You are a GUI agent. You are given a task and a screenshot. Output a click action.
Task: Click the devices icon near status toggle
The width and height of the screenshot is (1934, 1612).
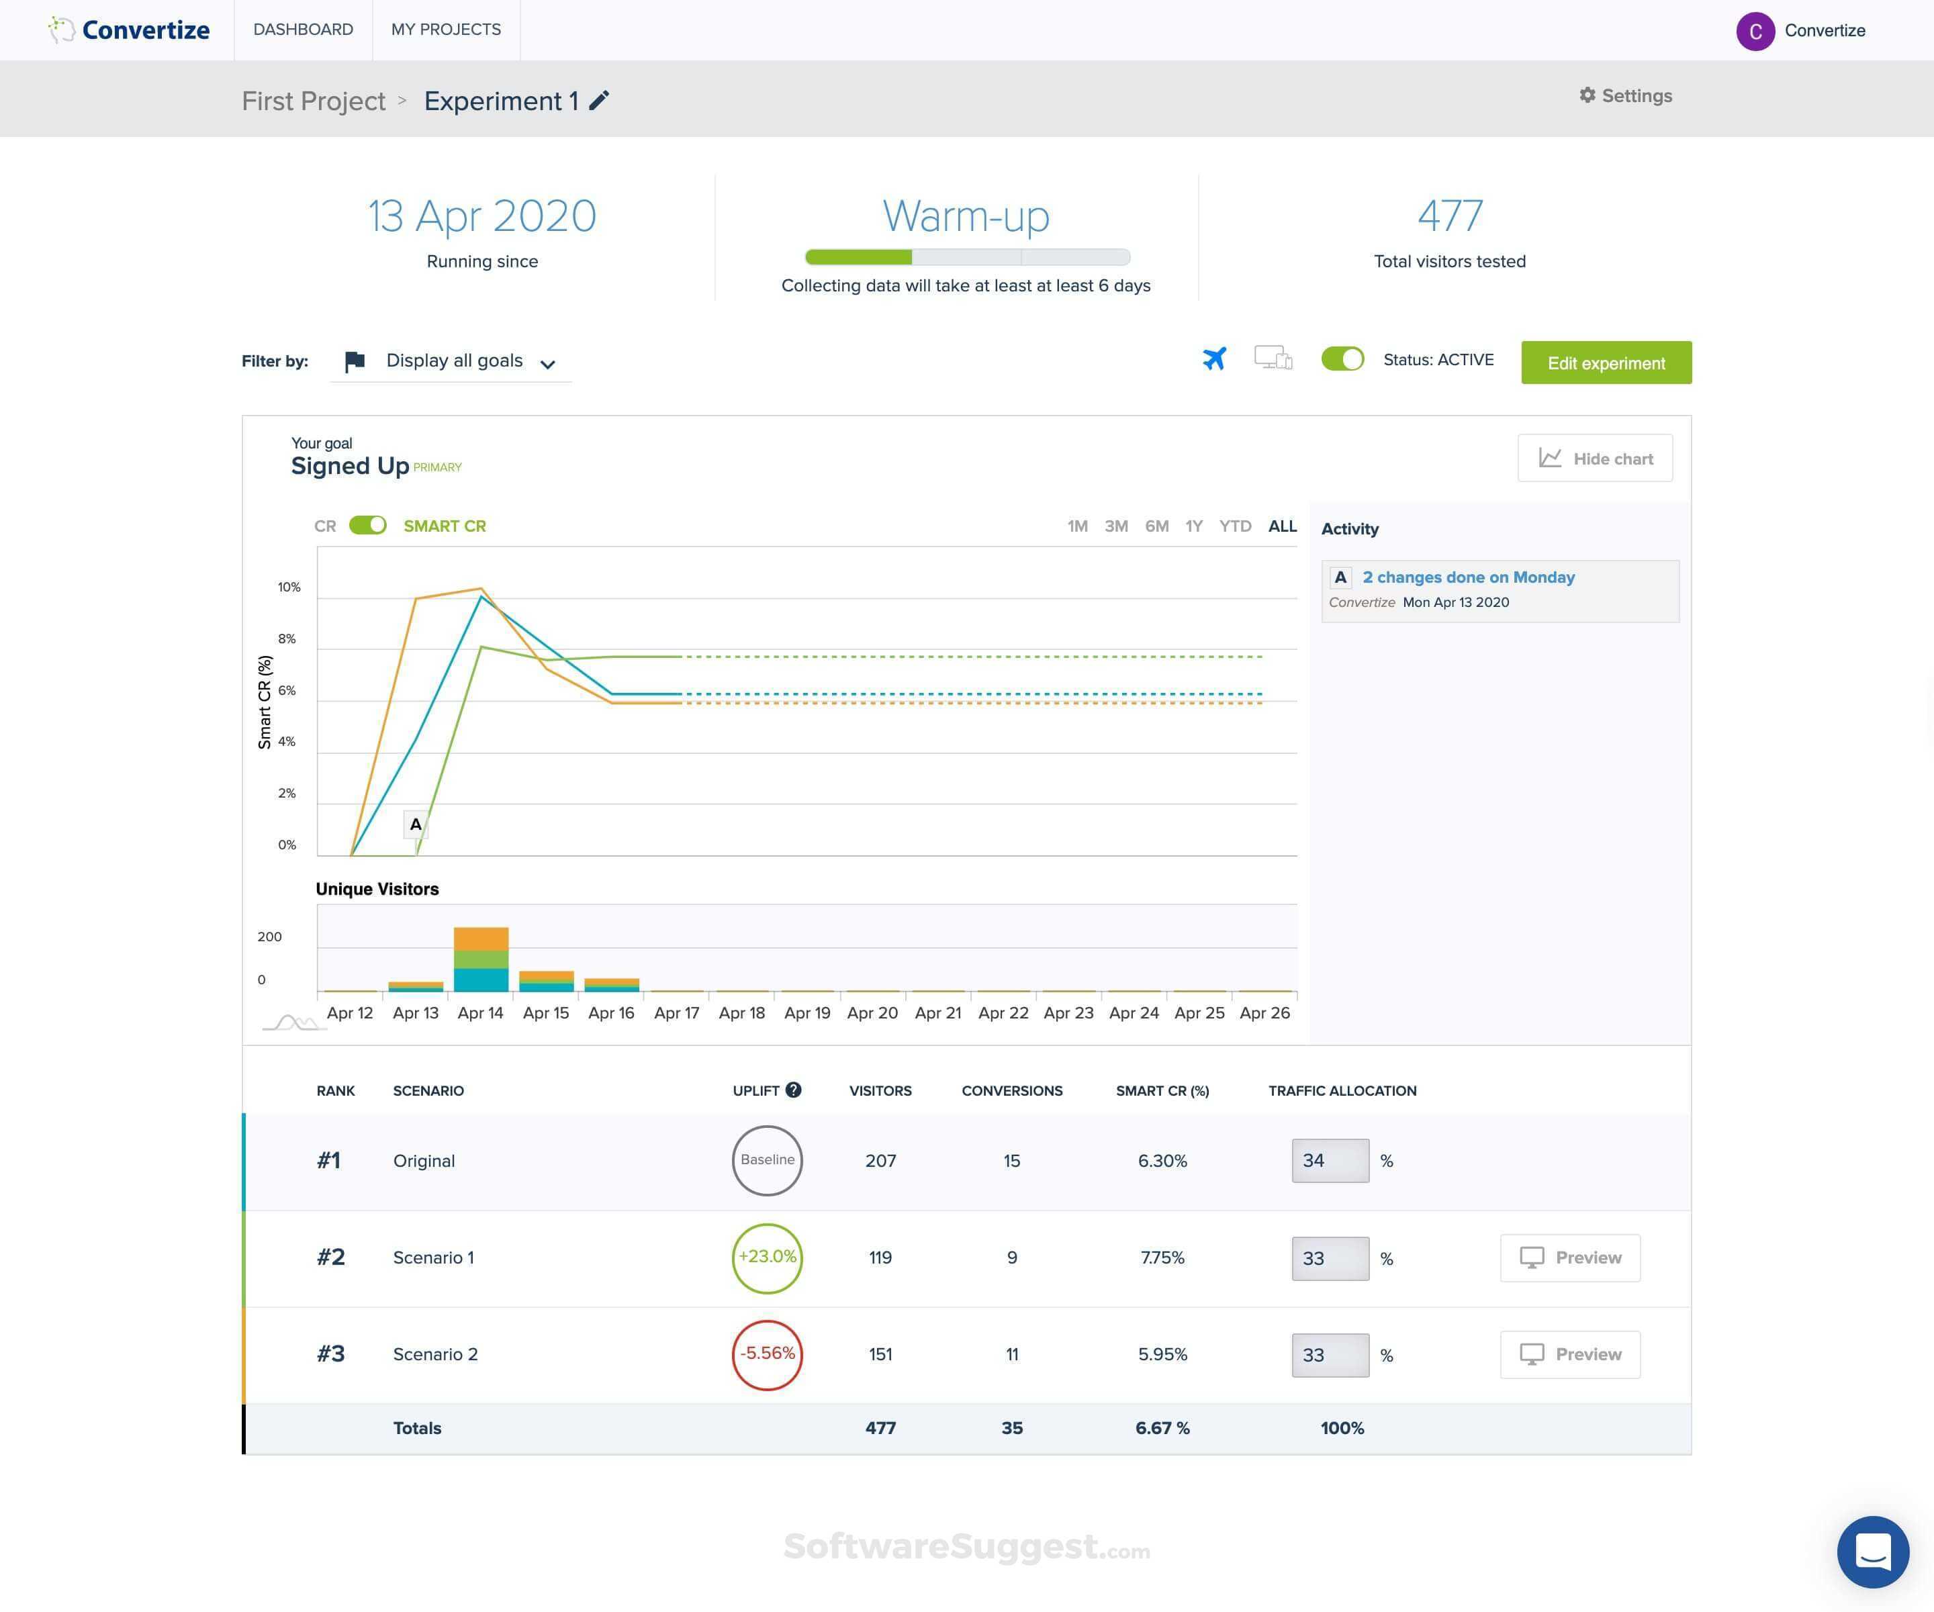(x=1275, y=360)
